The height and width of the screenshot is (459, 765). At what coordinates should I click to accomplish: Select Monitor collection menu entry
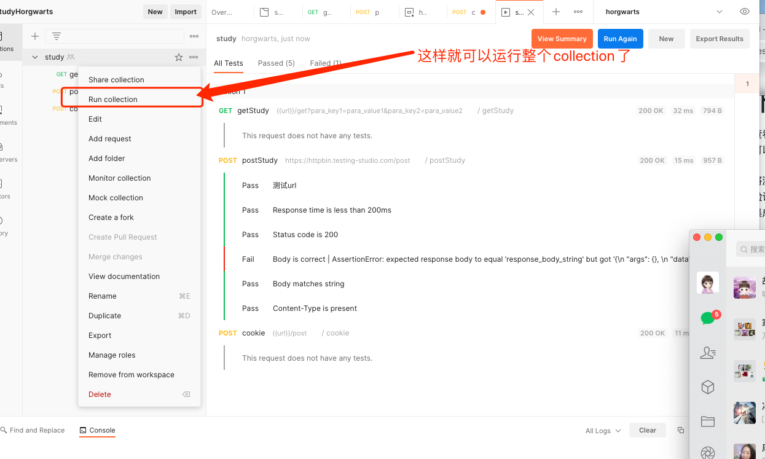pos(120,178)
